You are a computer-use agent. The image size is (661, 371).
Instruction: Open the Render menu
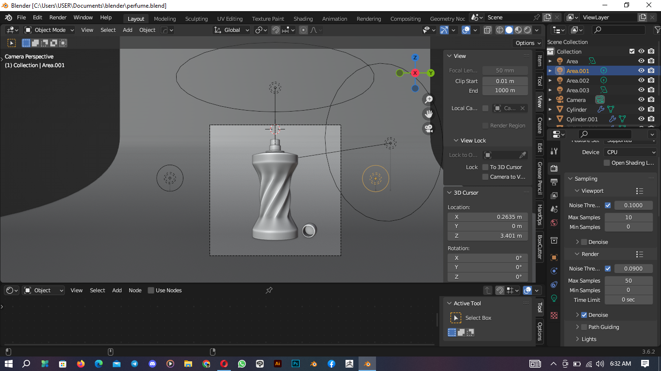pos(58,17)
